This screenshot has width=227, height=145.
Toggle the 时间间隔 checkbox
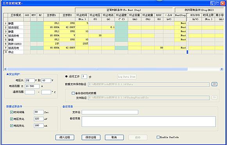[x=12, y=112]
